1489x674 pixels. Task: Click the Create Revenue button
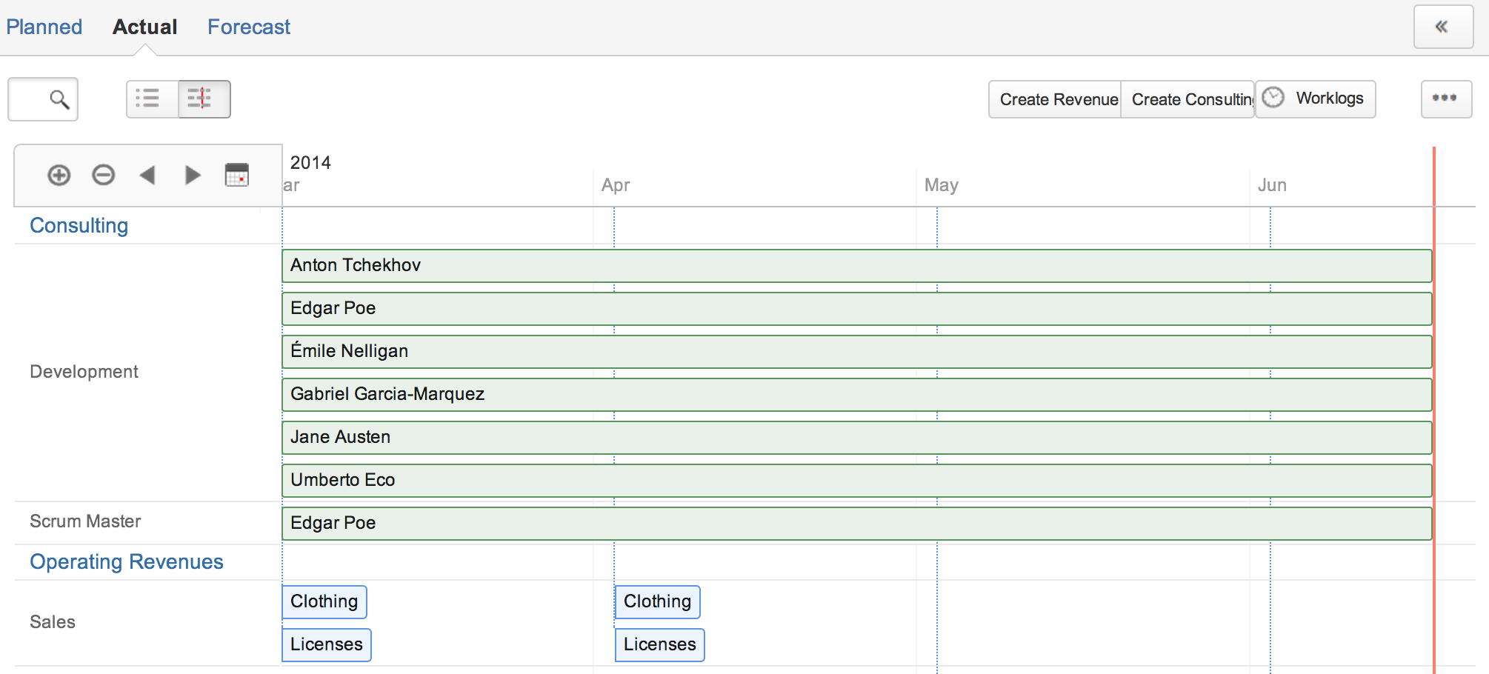click(1055, 99)
